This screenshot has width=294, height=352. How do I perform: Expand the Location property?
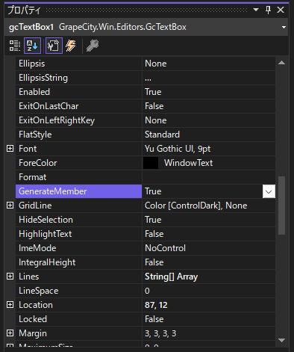click(x=10, y=305)
